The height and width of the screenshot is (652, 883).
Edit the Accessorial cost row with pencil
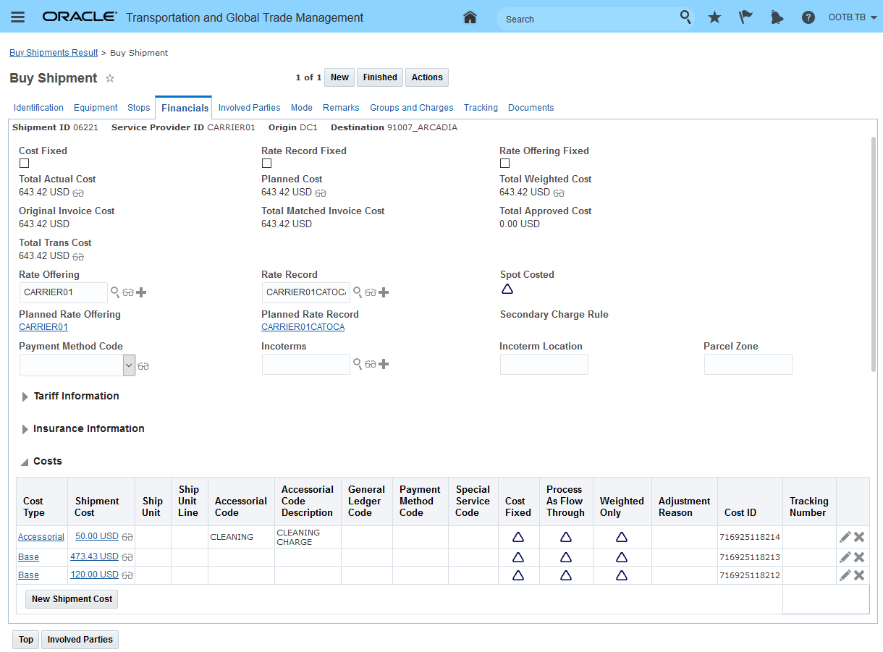pyautogui.click(x=845, y=537)
